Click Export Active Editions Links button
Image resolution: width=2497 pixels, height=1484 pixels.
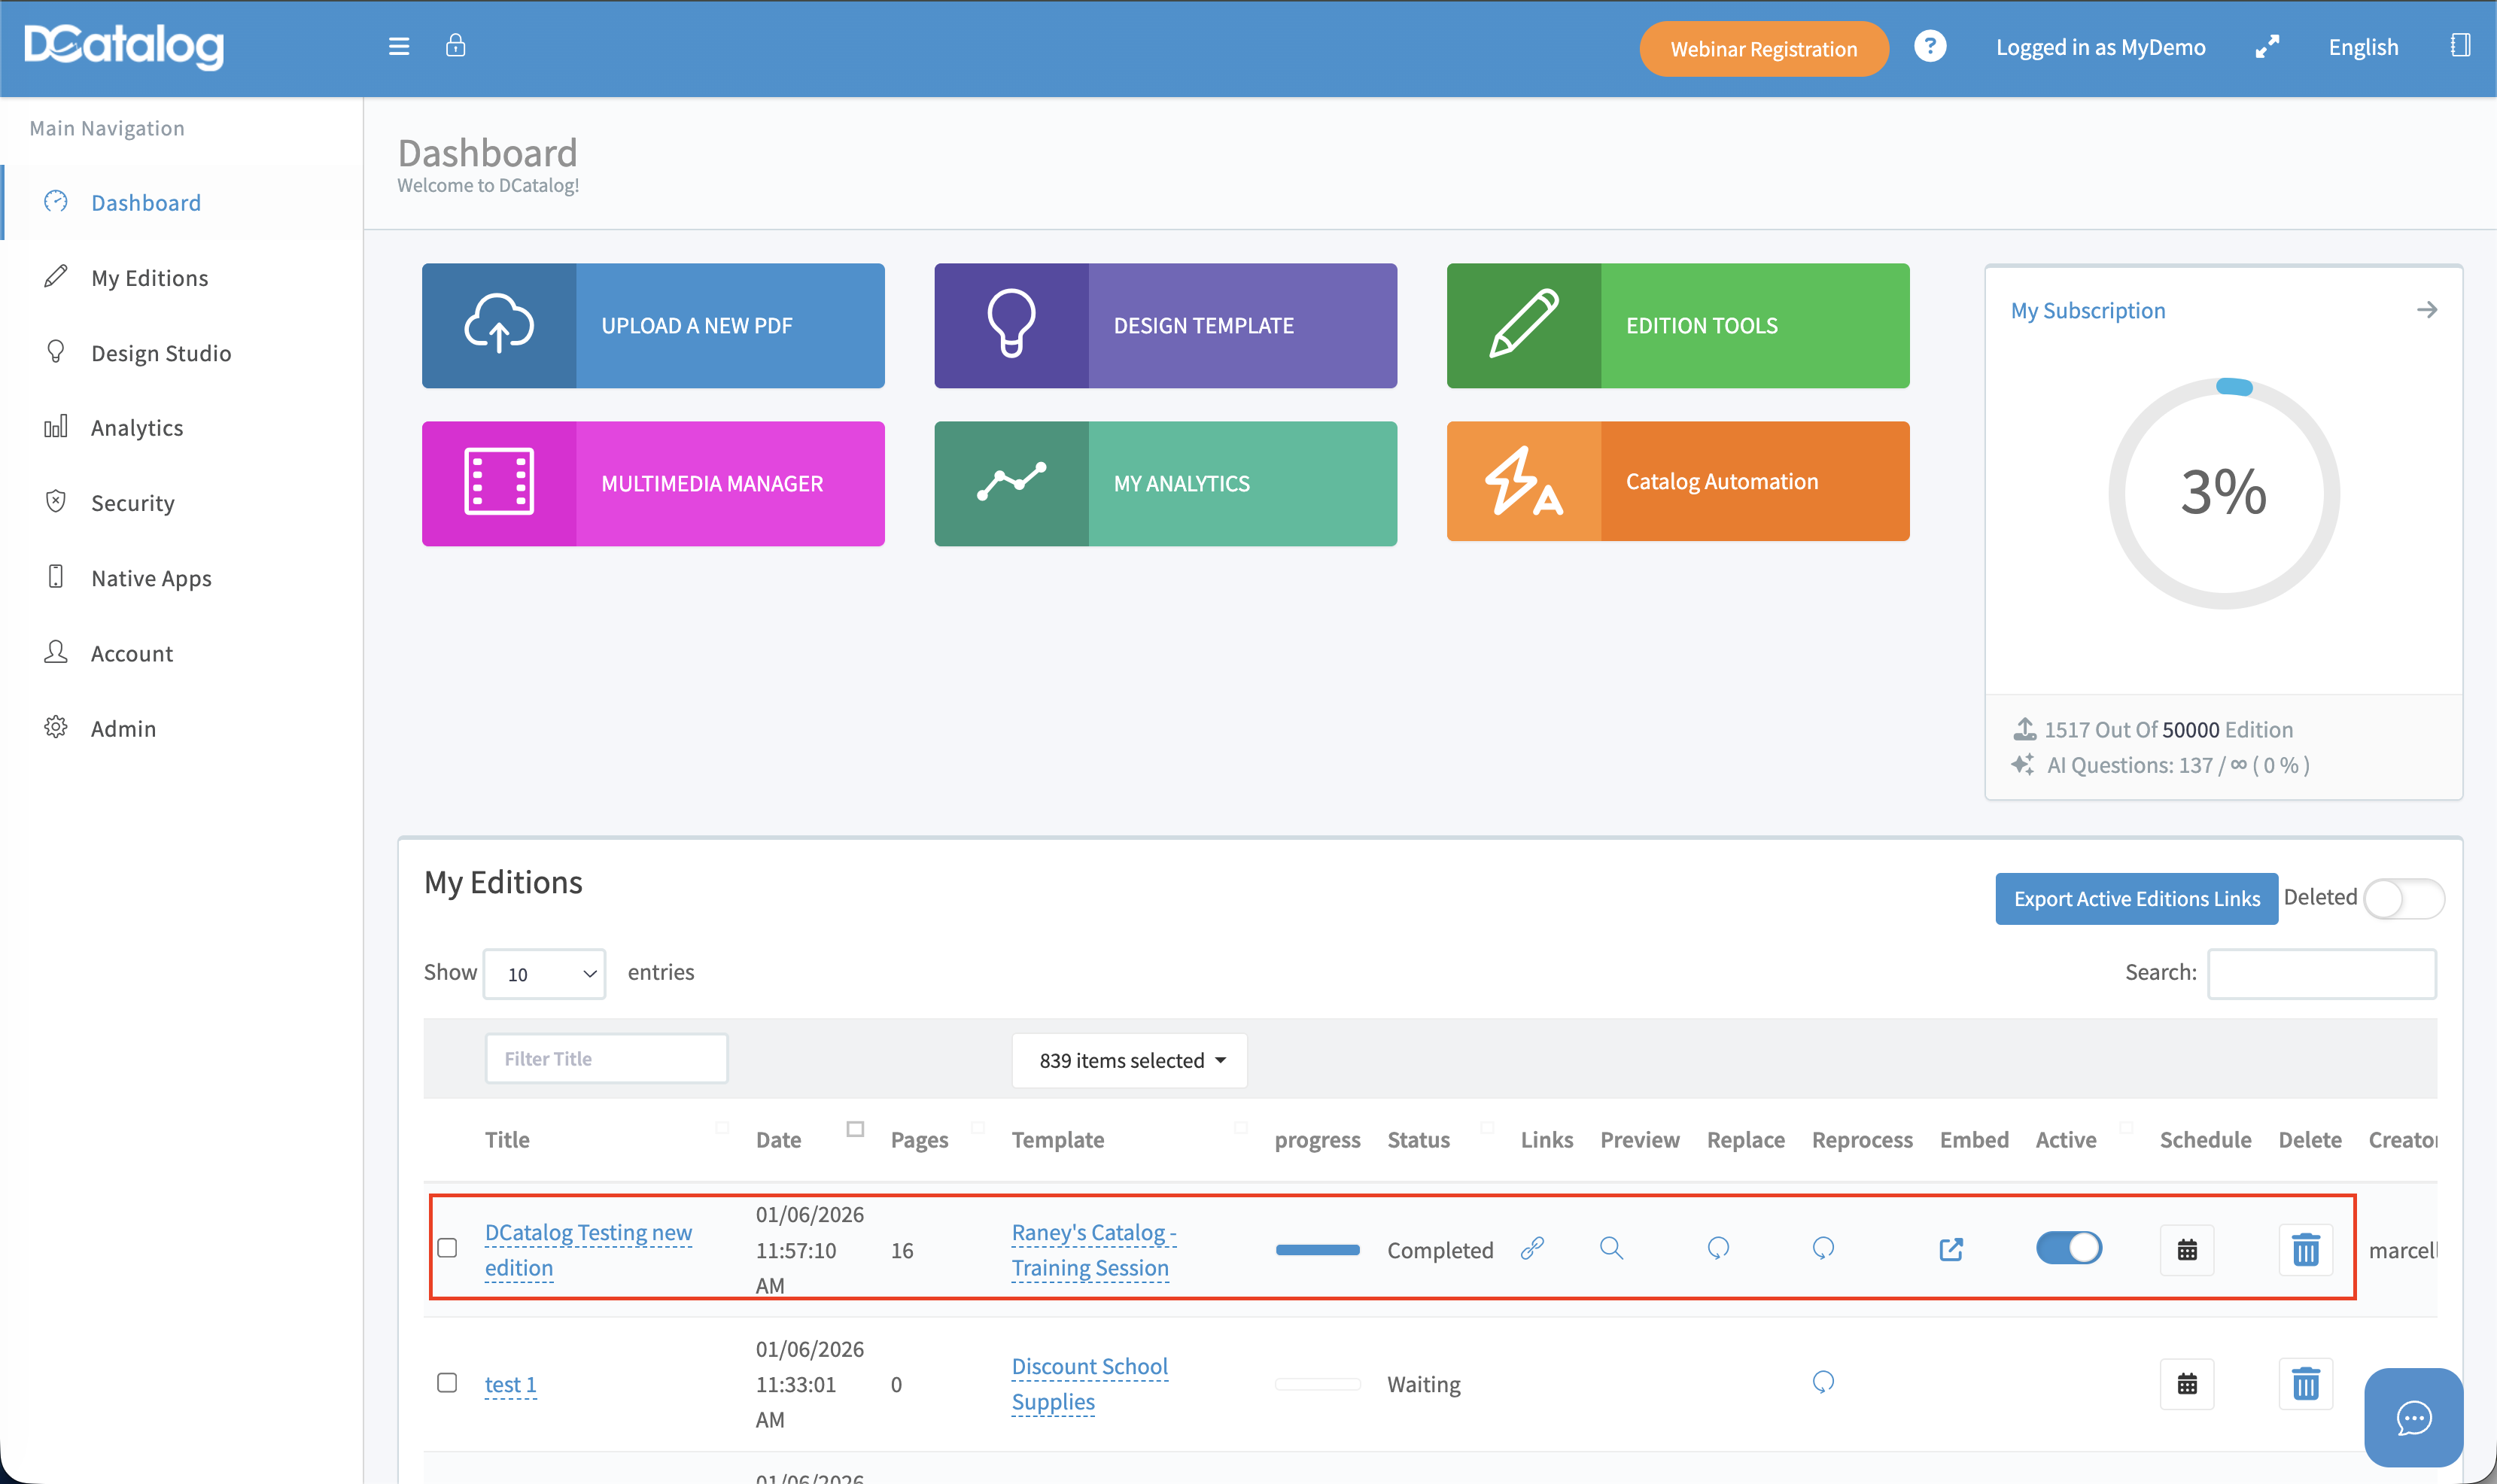click(2136, 898)
